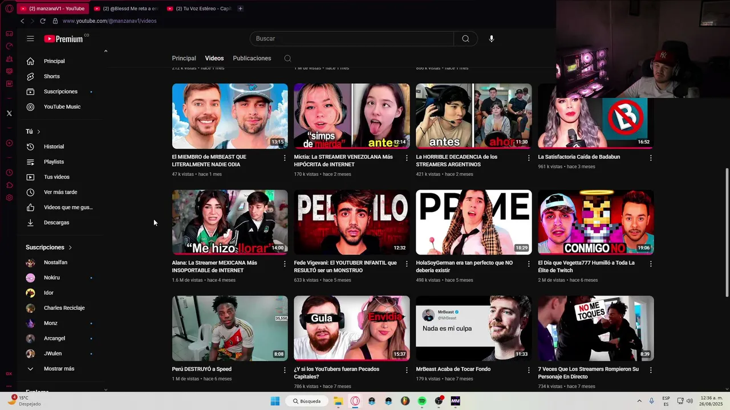Screen dimensions: 730x410
Task: Play 'Pecados Capitales' video thumbnail
Action: click(351, 328)
